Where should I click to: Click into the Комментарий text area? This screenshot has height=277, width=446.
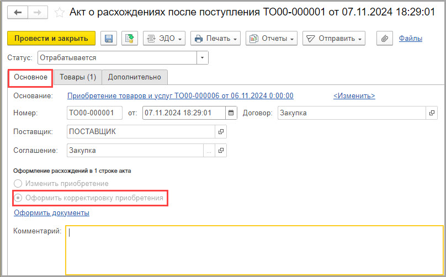pos(254,251)
